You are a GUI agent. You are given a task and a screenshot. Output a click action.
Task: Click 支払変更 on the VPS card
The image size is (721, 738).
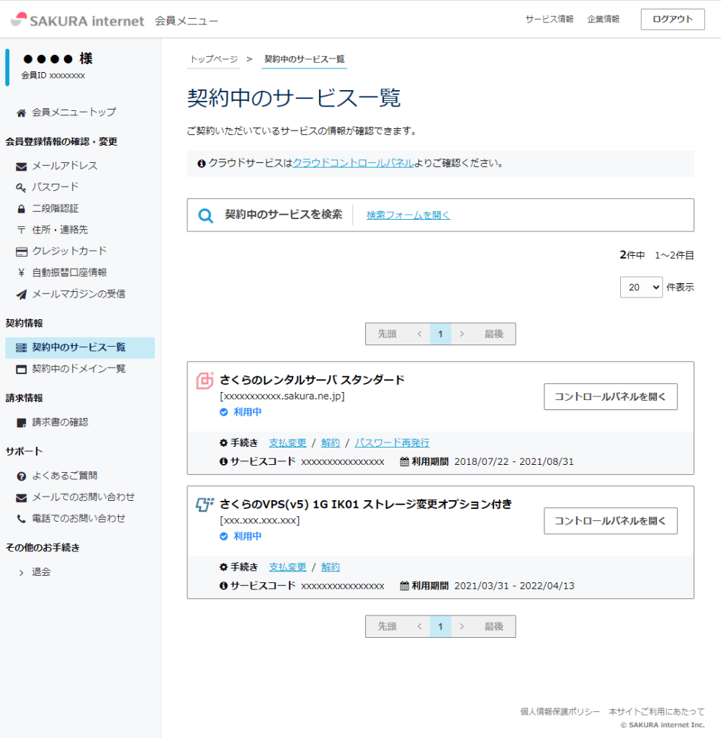tap(287, 567)
